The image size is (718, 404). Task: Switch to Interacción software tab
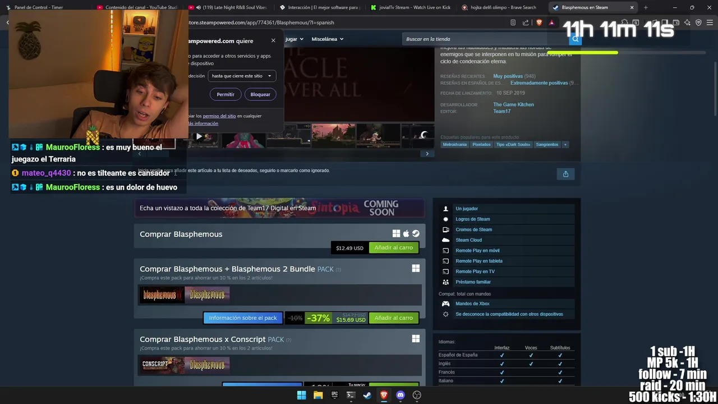point(319,7)
